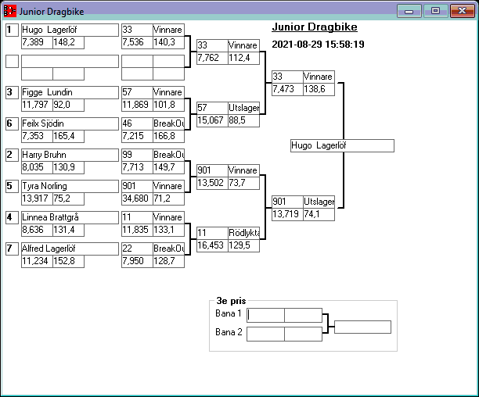Viewport: 479px width, 397px height.
Task: Click the Linnea Brattgrå name field
Action: point(70,217)
